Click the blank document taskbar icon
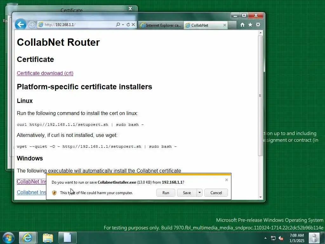Viewport: 325px width, 244px height. click(68, 238)
